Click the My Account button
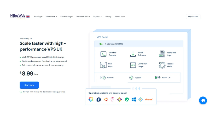The image size is (209, 116). pos(193,17)
